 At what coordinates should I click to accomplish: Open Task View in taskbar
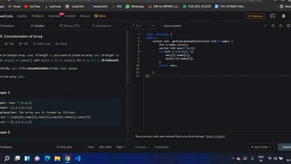(x=17, y=159)
